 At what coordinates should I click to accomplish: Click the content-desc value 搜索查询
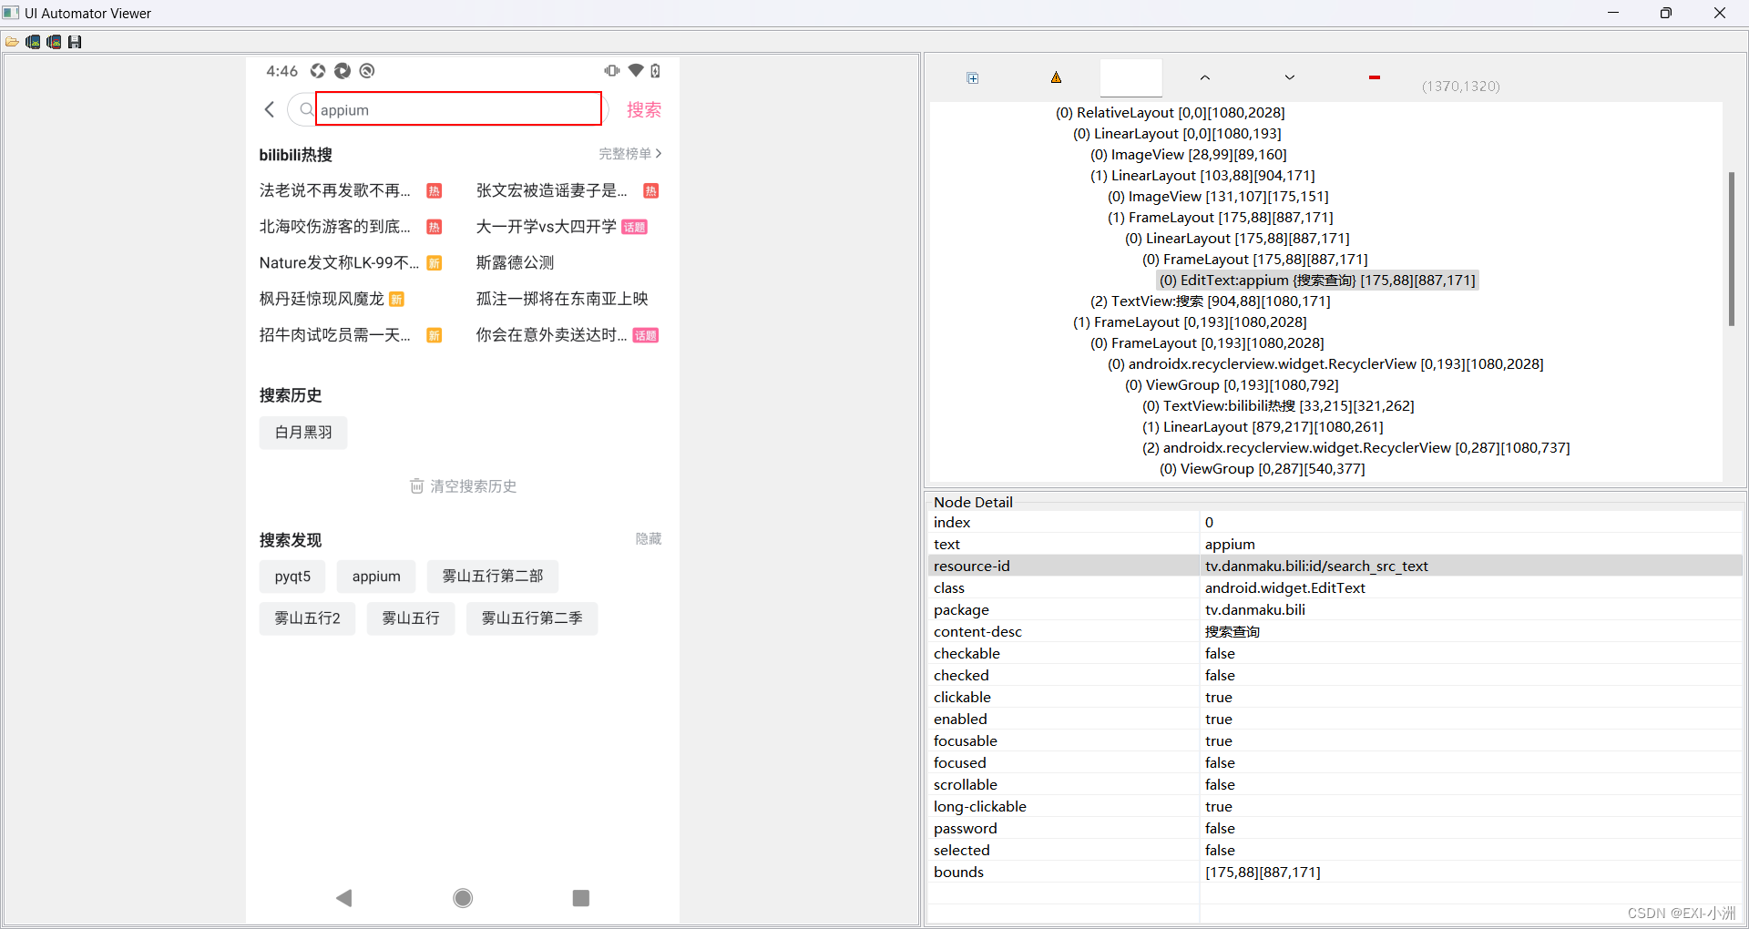point(1232,632)
